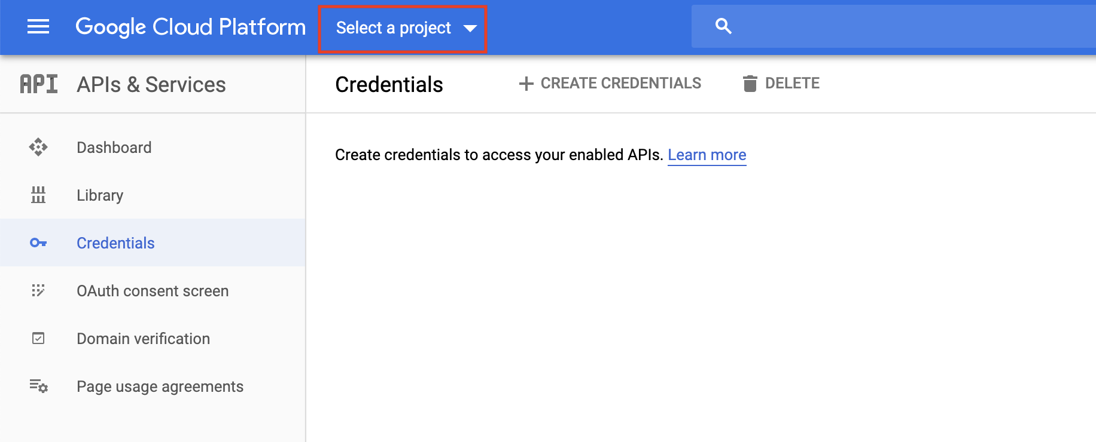The image size is (1096, 442).
Task: Open the Select a project dropdown
Action: pos(394,28)
